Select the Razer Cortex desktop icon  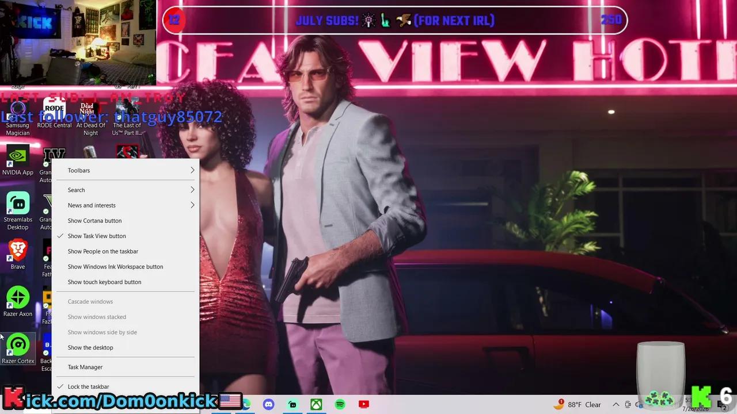(18, 349)
